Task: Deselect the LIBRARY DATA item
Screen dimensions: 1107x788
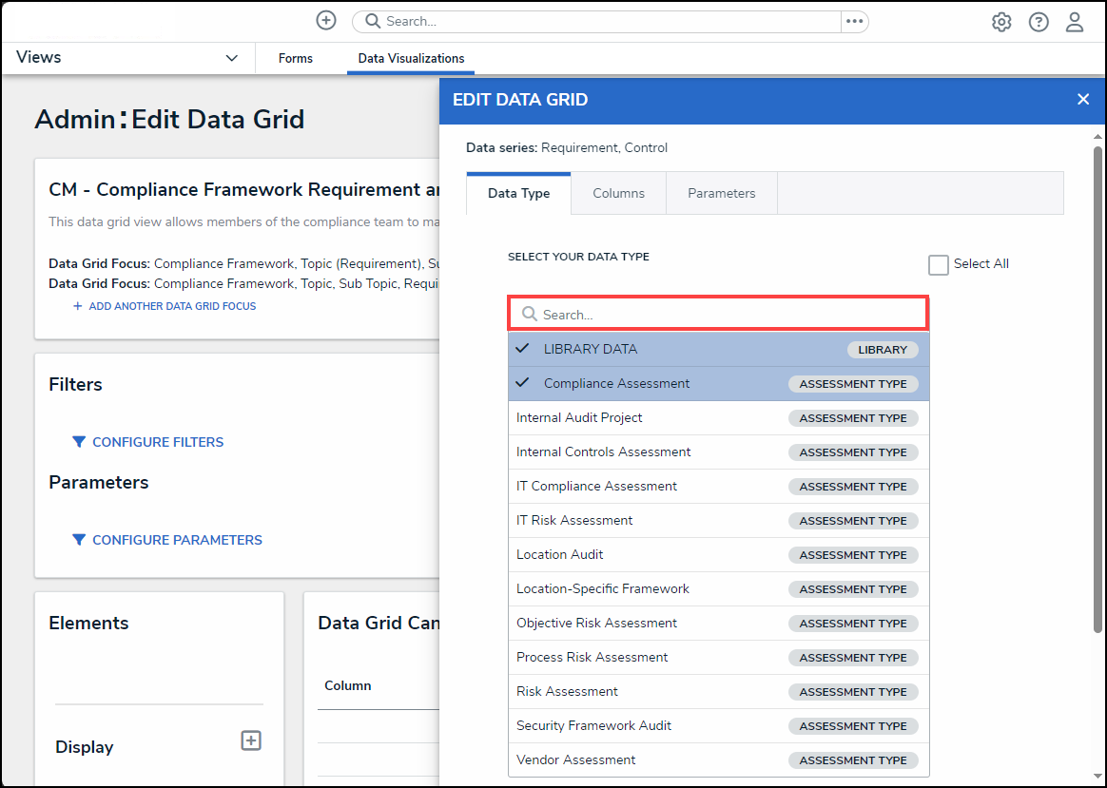Action: coord(590,349)
